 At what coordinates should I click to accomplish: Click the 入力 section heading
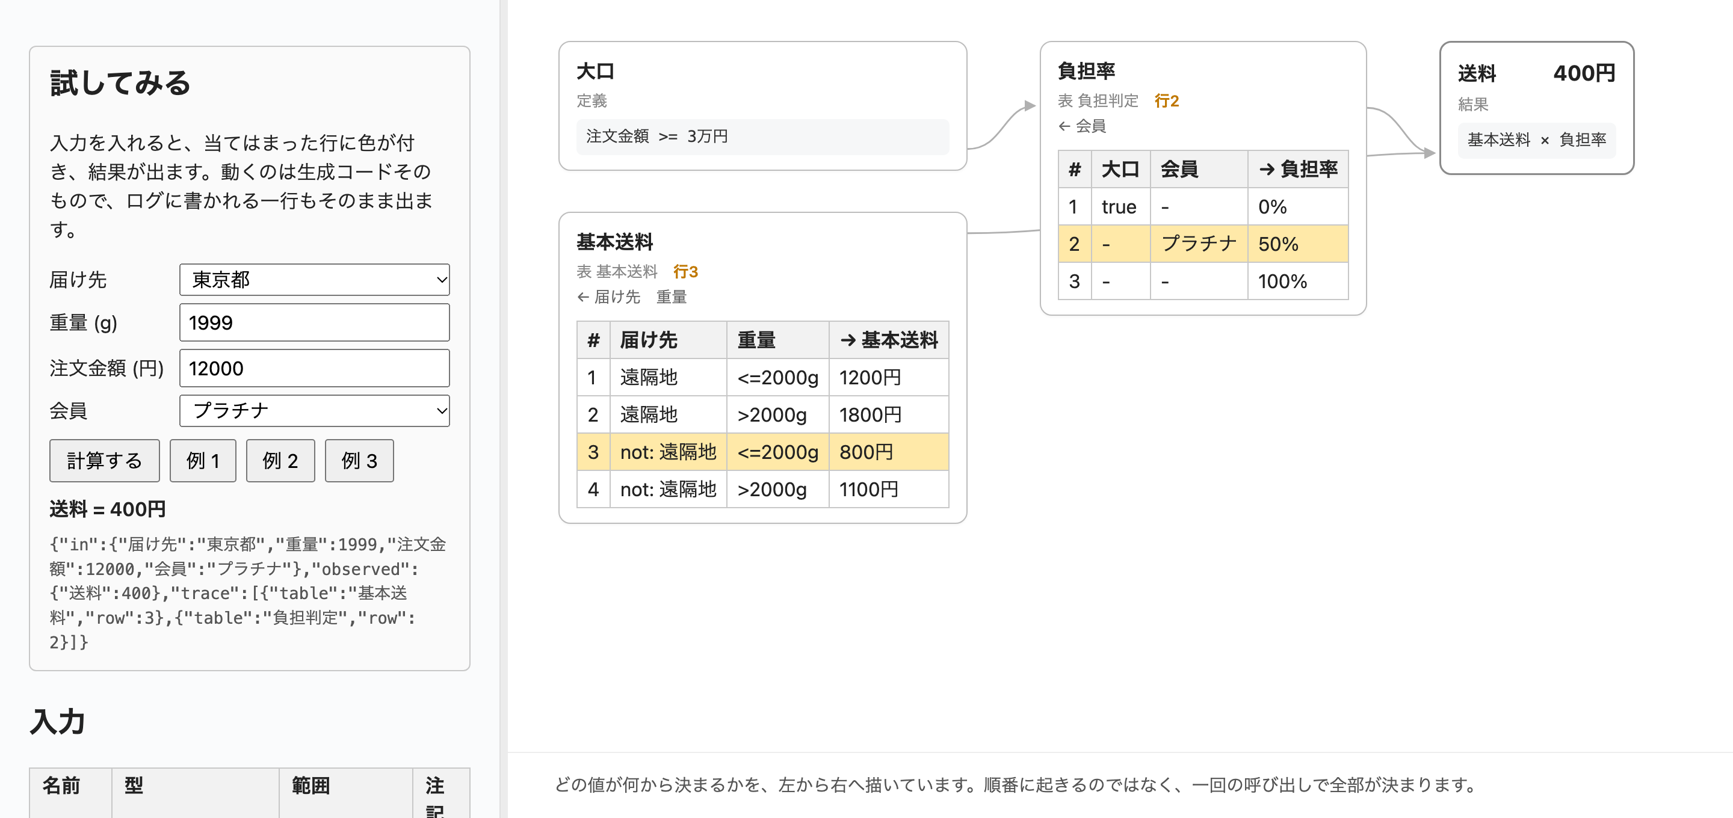pyautogui.click(x=57, y=722)
